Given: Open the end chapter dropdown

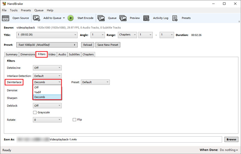Looking at the screenshot, I should (167, 35).
